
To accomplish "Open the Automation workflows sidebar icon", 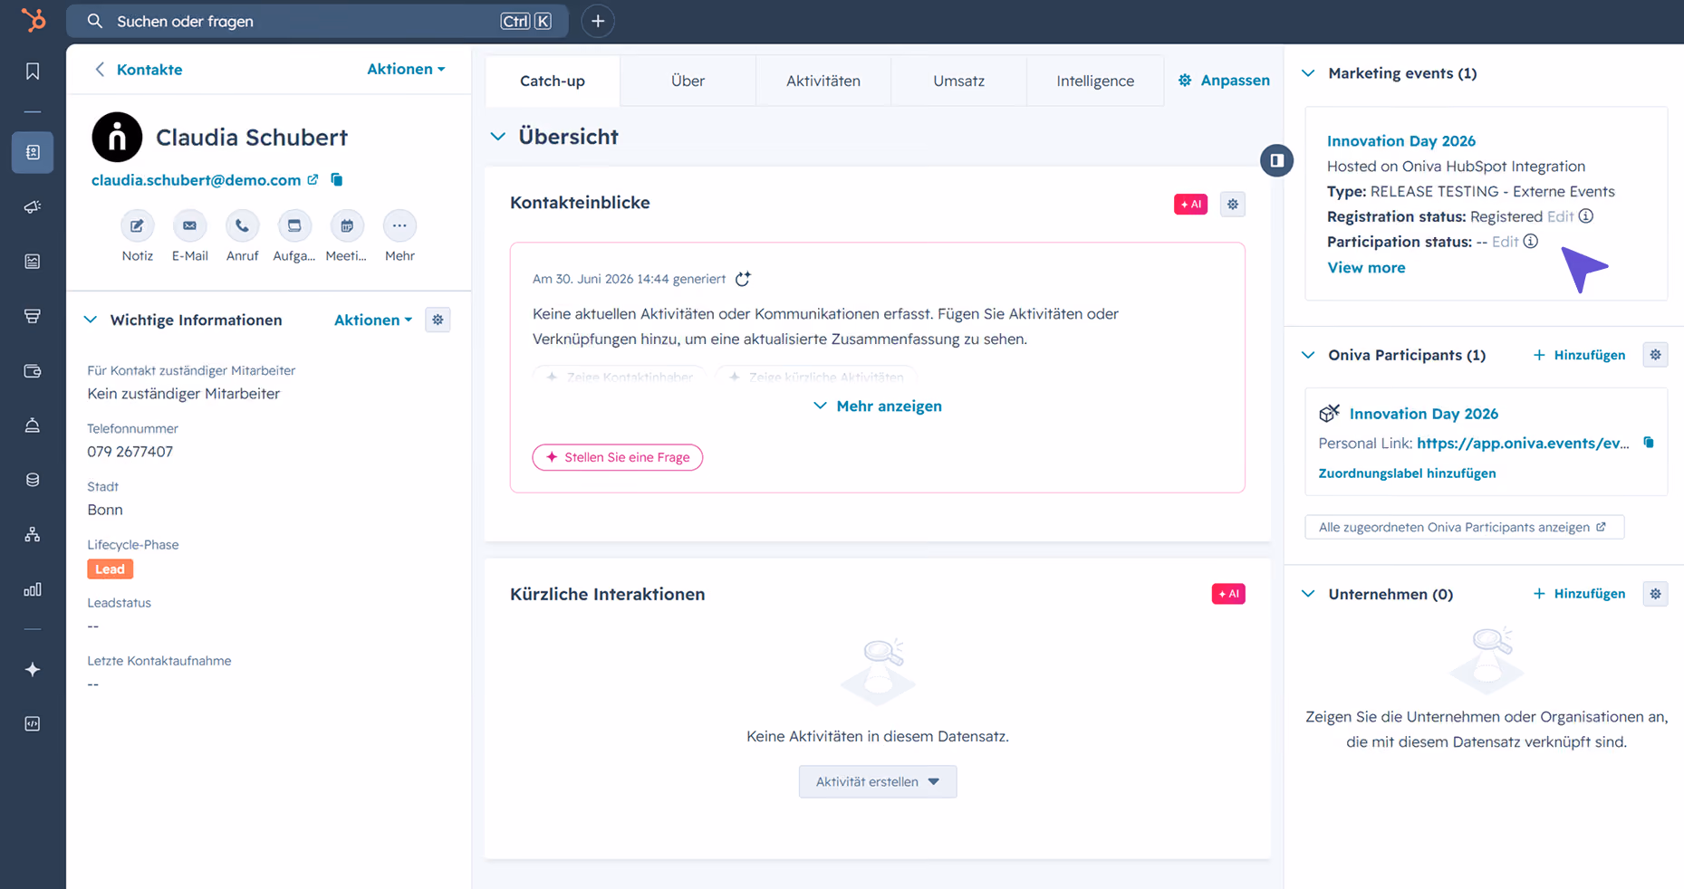I will click(x=33, y=534).
